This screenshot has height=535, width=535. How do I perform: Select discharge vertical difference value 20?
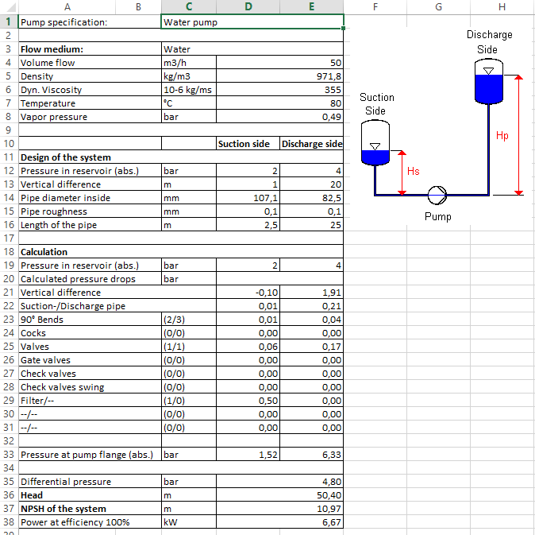(311, 184)
